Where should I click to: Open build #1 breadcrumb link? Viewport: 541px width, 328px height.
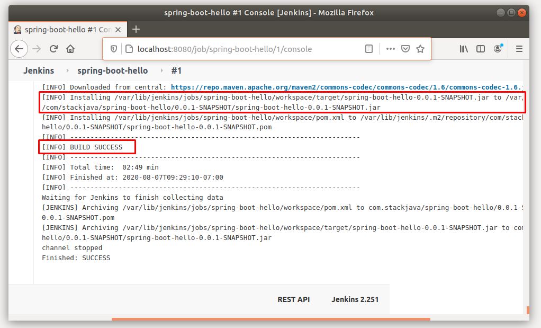point(176,70)
